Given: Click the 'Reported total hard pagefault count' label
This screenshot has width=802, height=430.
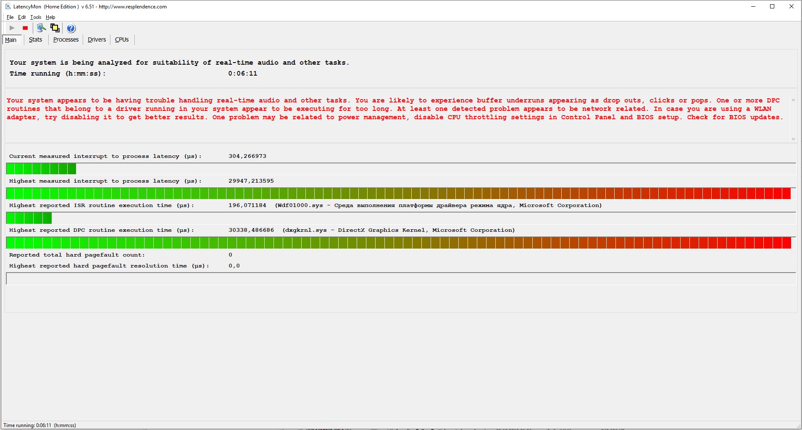Looking at the screenshot, I should (77, 255).
